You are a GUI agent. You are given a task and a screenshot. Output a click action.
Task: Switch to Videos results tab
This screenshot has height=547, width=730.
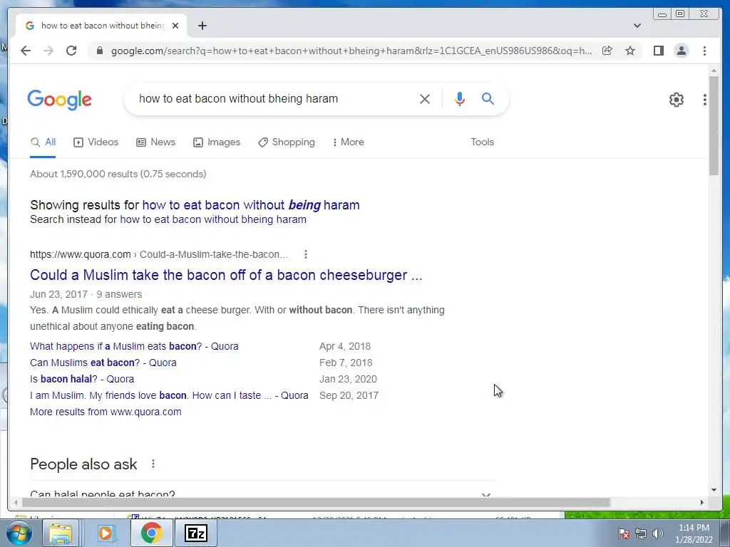tap(96, 142)
